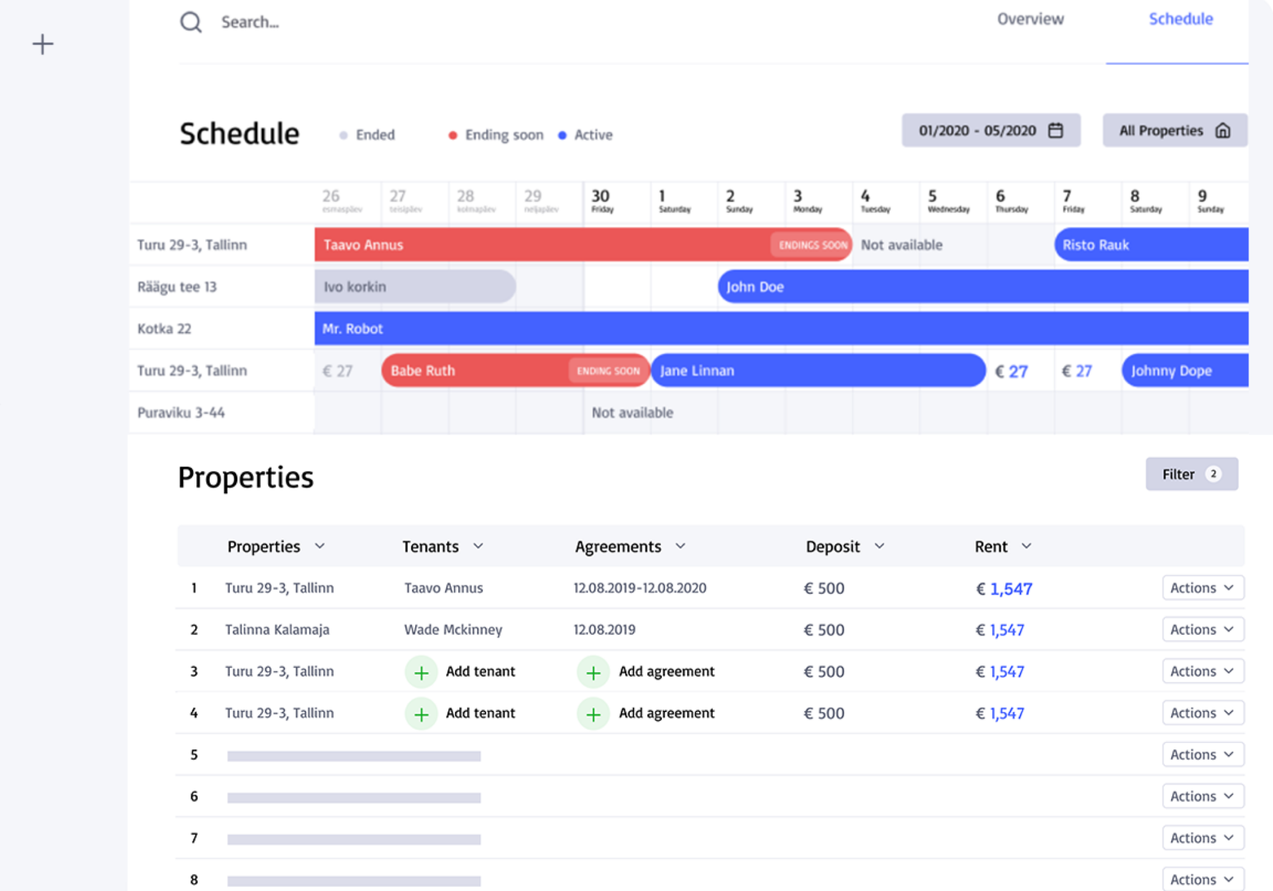Expand the Rent column chevron
The width and height of the screenshot is (1273, 891).
coord(1026,546)
